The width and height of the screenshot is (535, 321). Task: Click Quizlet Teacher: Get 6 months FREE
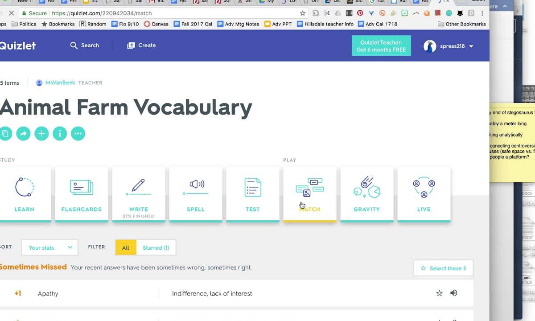(381, 46)
